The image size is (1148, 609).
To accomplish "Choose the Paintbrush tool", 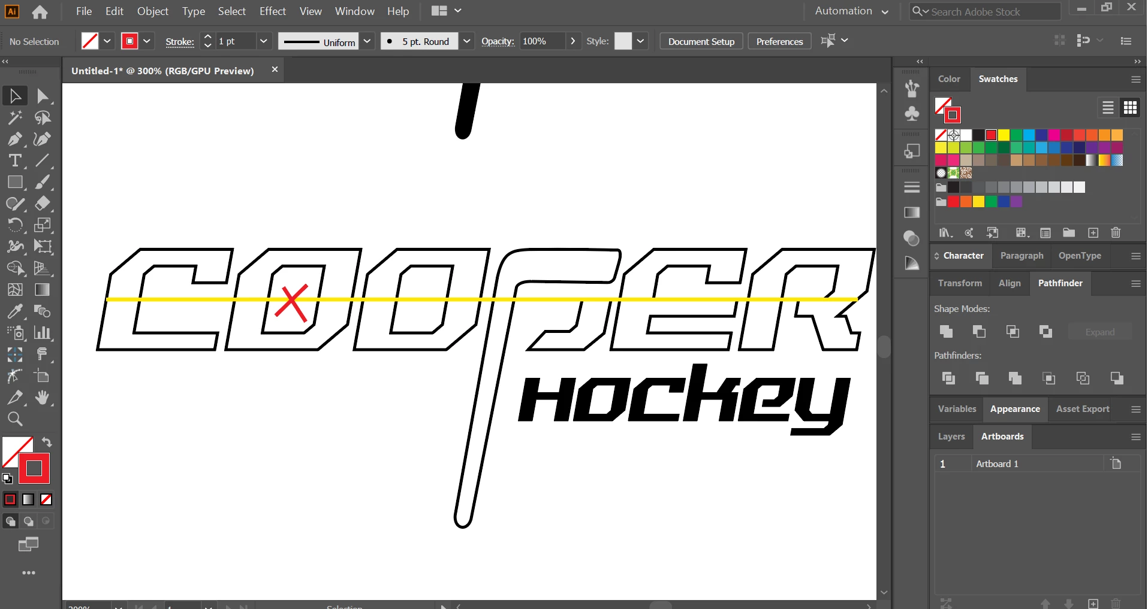I will [43, 182].
